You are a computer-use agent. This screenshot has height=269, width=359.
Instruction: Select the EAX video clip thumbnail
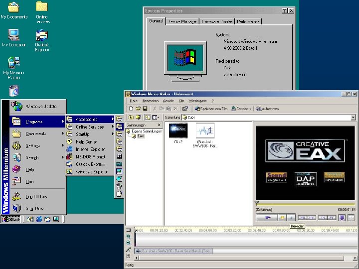tap(178, 131)
